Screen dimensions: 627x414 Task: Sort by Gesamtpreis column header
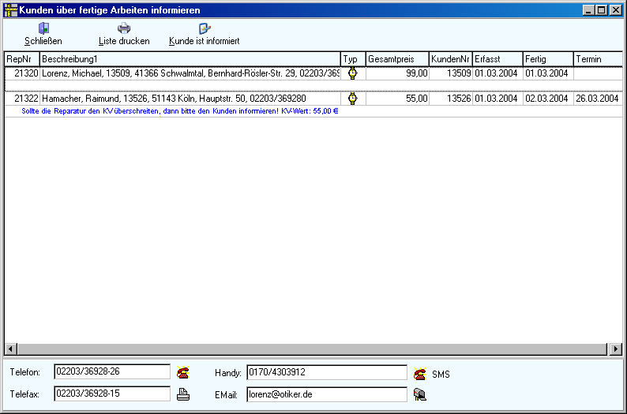397,59
